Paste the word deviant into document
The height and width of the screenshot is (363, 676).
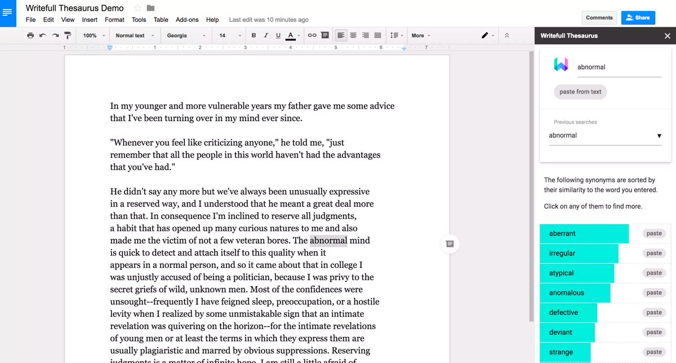(654, 332)
